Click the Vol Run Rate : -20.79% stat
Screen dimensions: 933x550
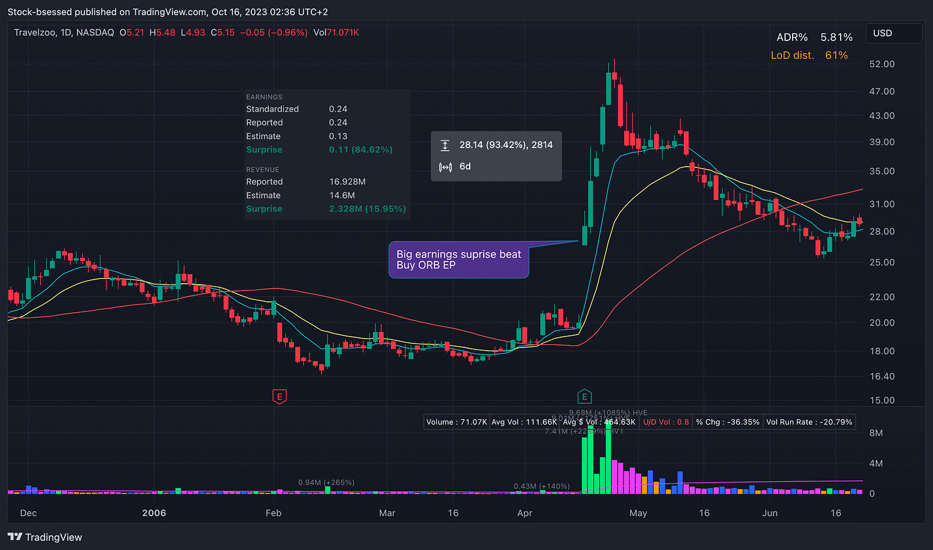tap(809, 422)
